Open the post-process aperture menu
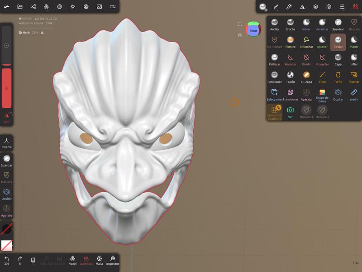The image size is (362, 272). (x=86, y=7)
